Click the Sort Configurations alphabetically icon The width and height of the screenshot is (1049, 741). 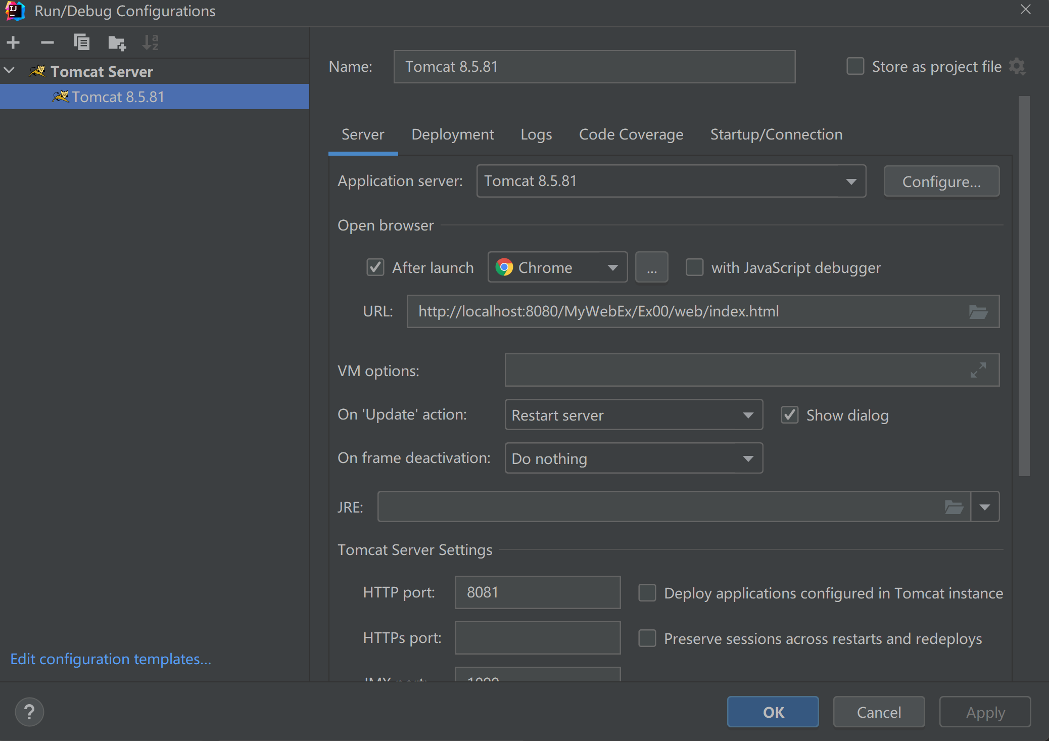pyautogui.click(x=150, y=42)
